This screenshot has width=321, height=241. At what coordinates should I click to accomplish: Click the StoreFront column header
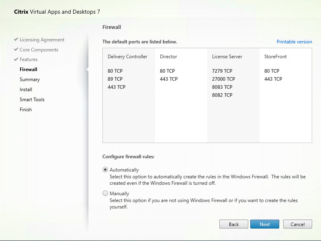tap(275, 57)
